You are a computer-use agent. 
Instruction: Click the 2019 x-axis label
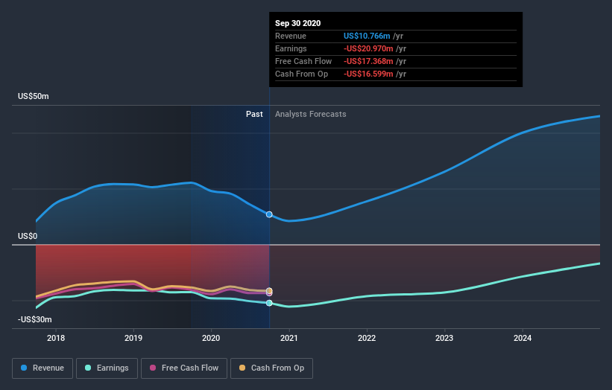tap(133, 338)
